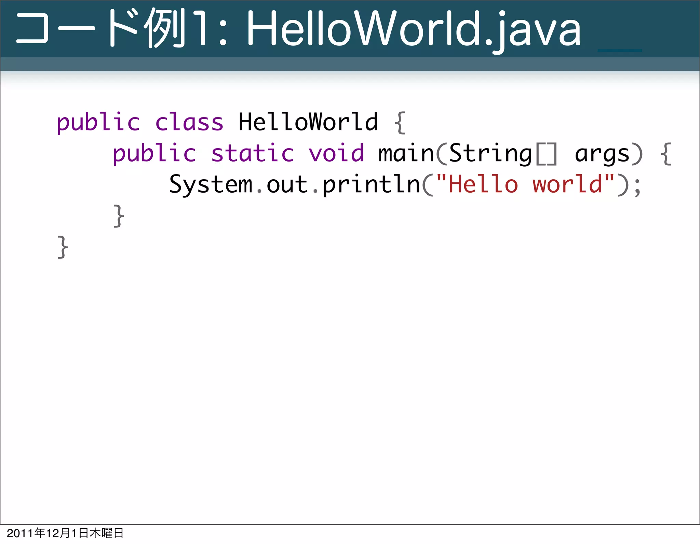This screenshot has width=700, height=544.
Task: Click the red string "Hello world"
Action: (x=525, y=184)
